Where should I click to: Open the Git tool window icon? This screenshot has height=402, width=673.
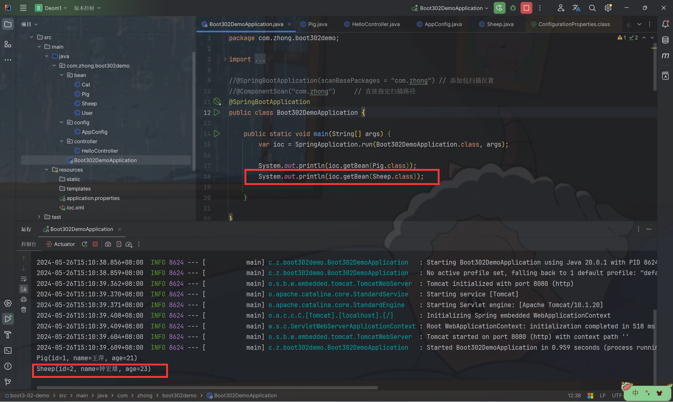[x=8, y=382]
